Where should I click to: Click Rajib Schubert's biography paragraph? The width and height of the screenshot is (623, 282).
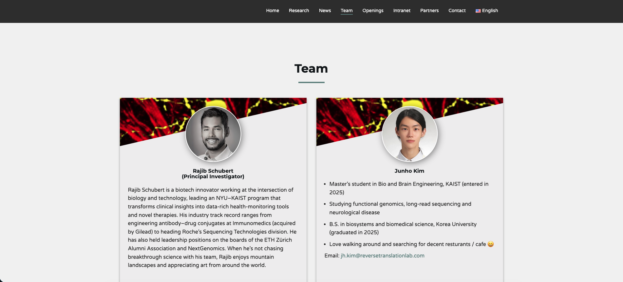coord(212,227)
